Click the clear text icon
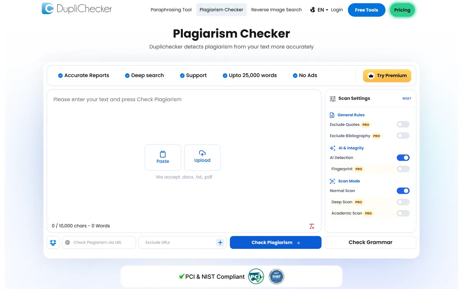 coord(312,227)
